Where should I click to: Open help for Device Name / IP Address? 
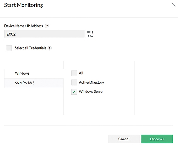pyautogui.click(x=47, y=26)
